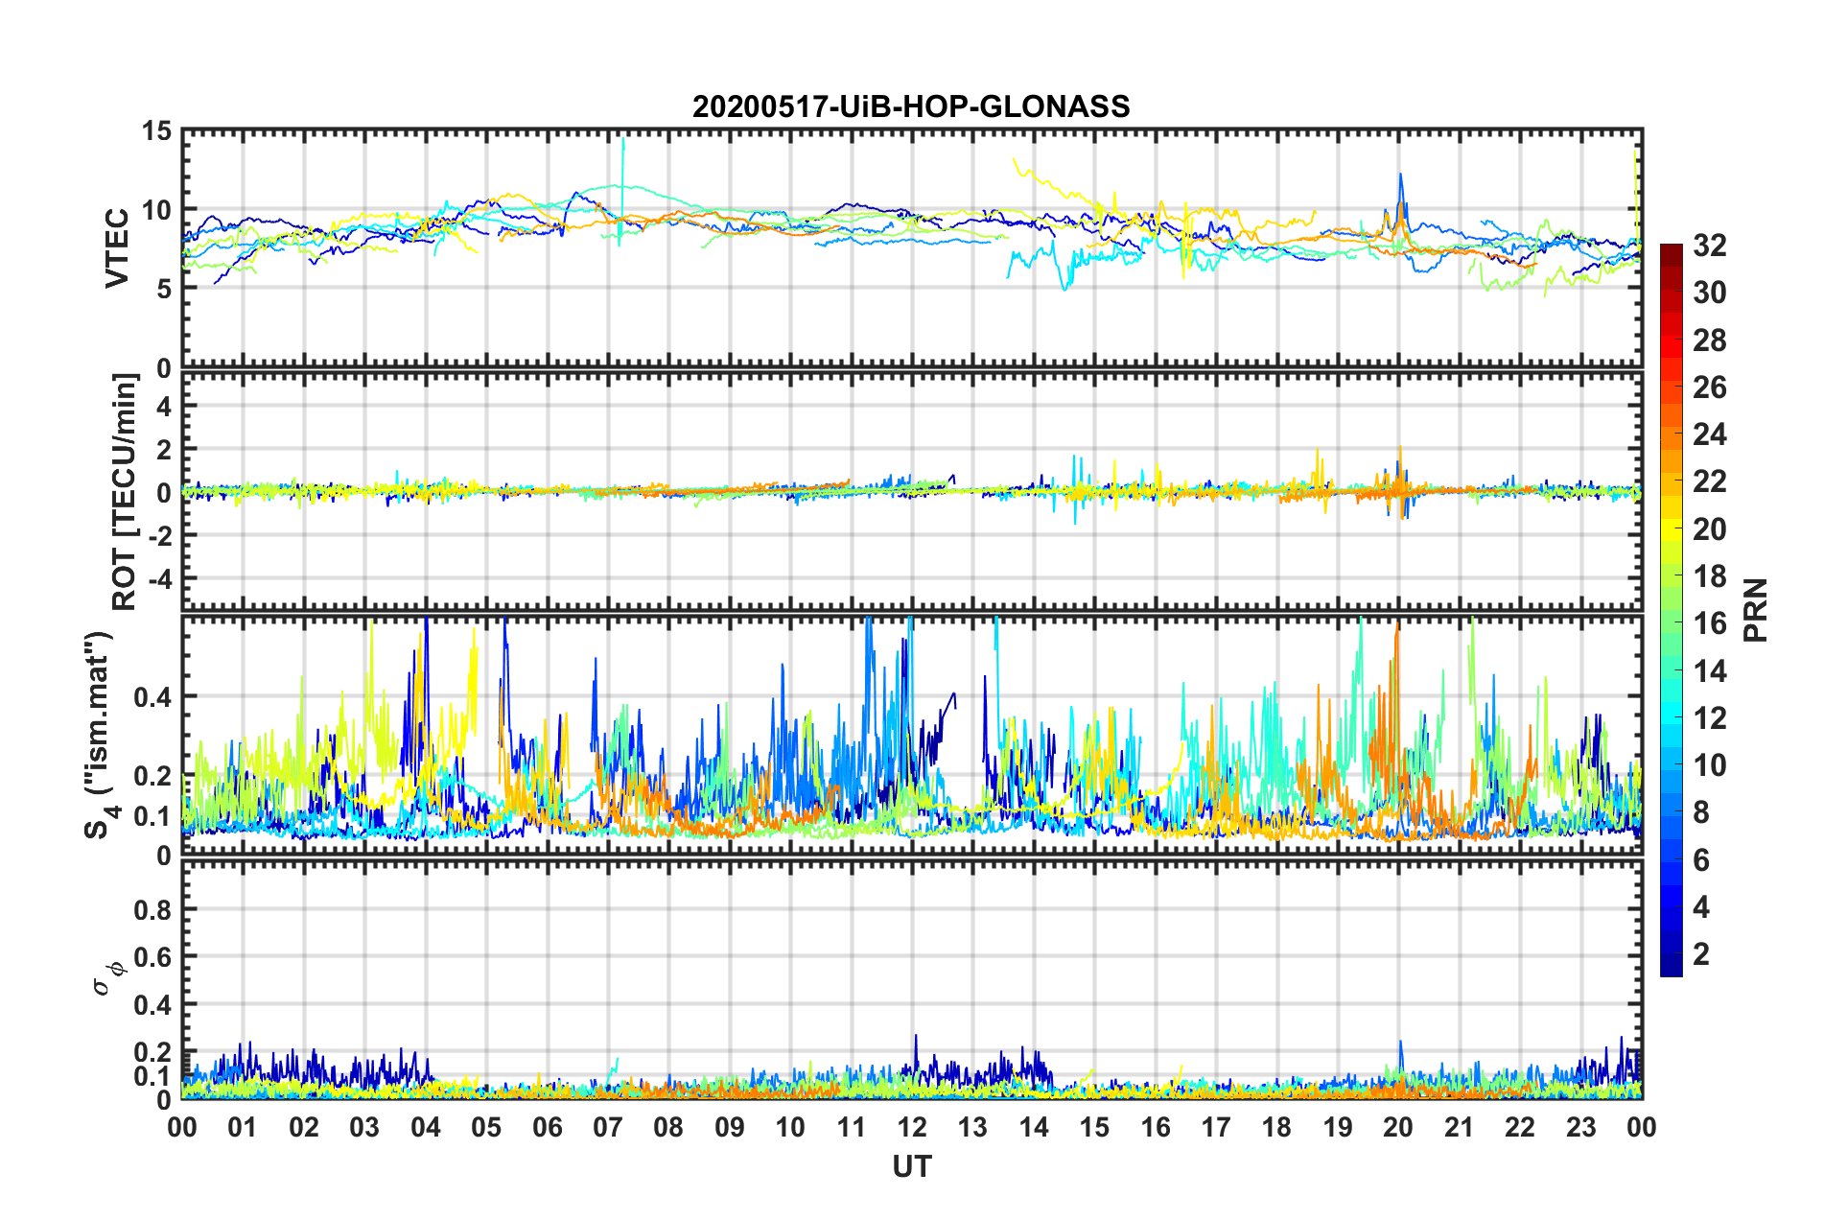Click colorbar tick label 22
The height and width of the screenshot is (1220, 1824).
[1710, 481]
